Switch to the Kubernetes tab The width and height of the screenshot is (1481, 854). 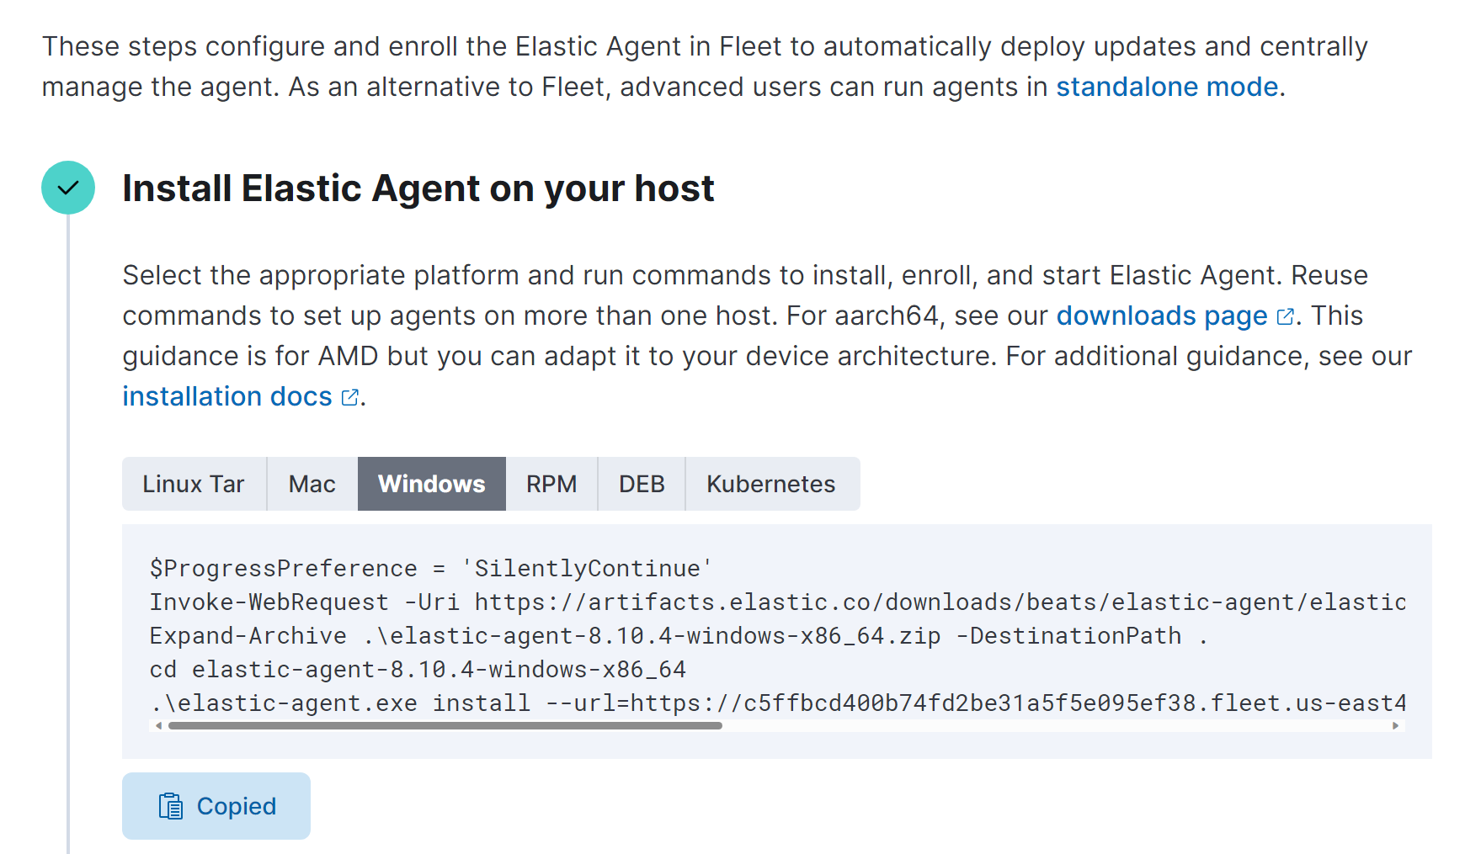(771, 484)
